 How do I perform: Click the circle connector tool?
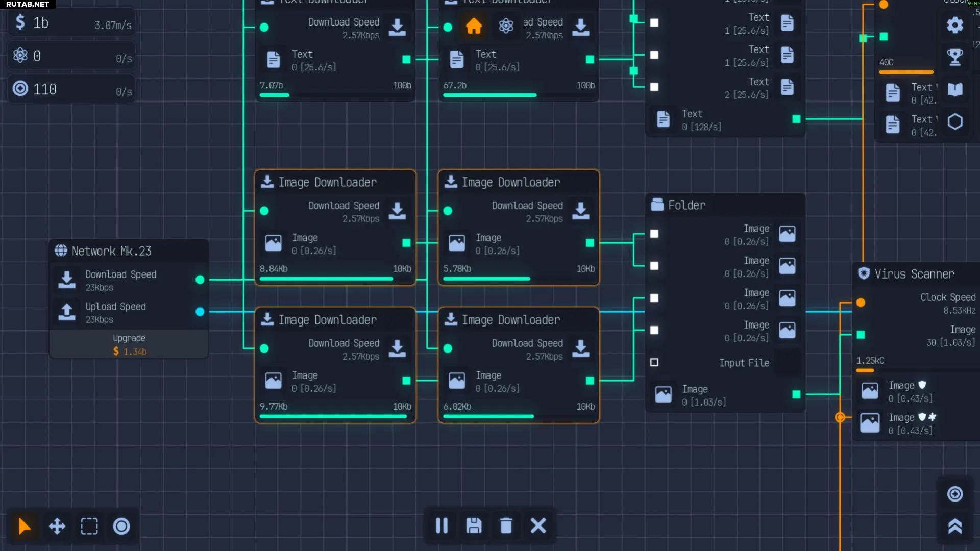click(x=121, y=526)
